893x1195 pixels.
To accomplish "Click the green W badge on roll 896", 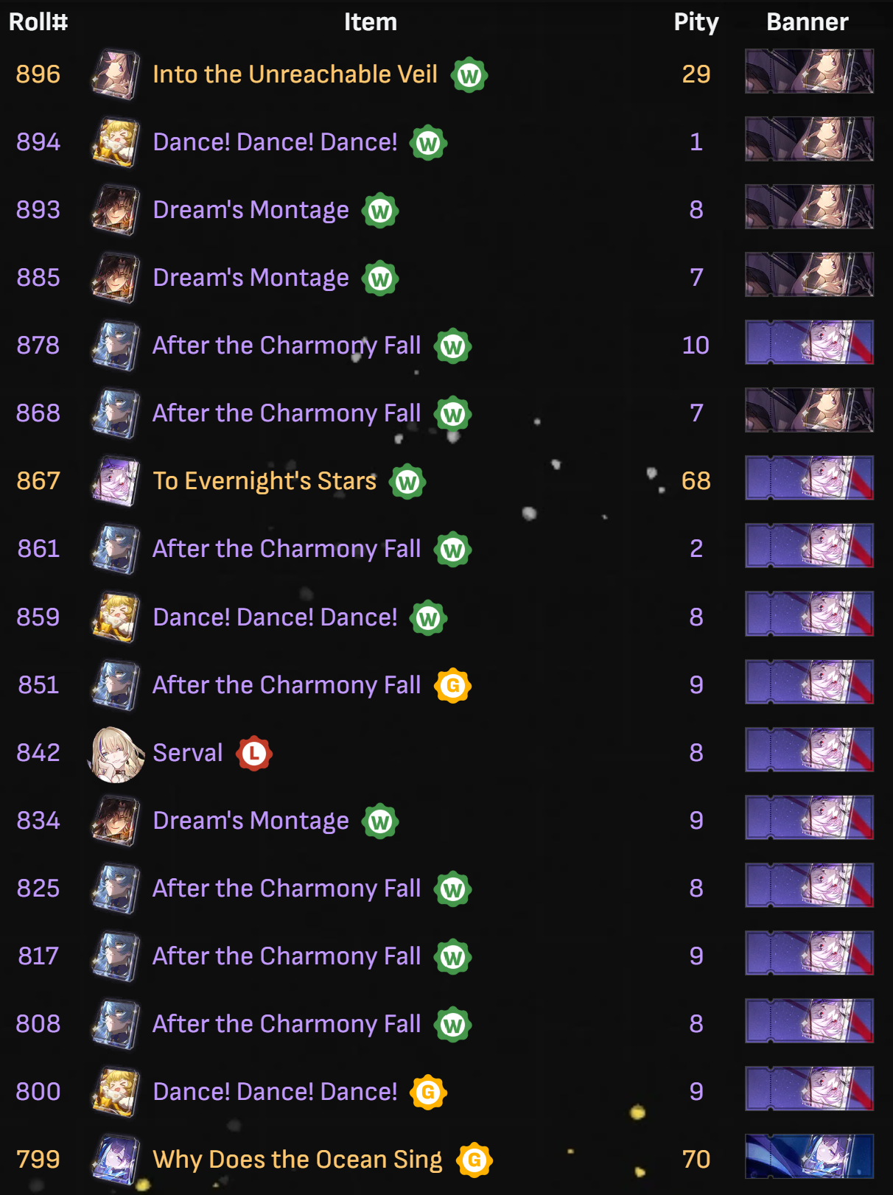I will (x=469, y=75).
